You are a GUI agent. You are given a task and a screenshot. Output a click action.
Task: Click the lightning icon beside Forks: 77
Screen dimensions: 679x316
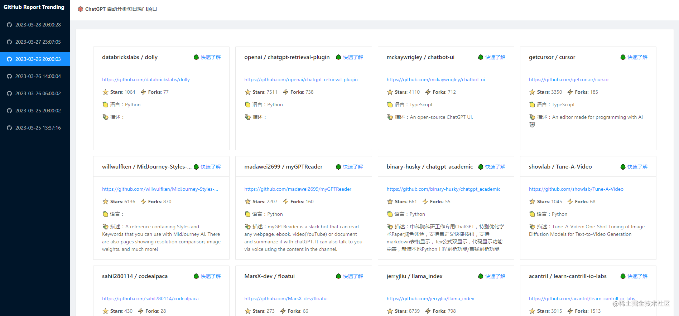143,92
